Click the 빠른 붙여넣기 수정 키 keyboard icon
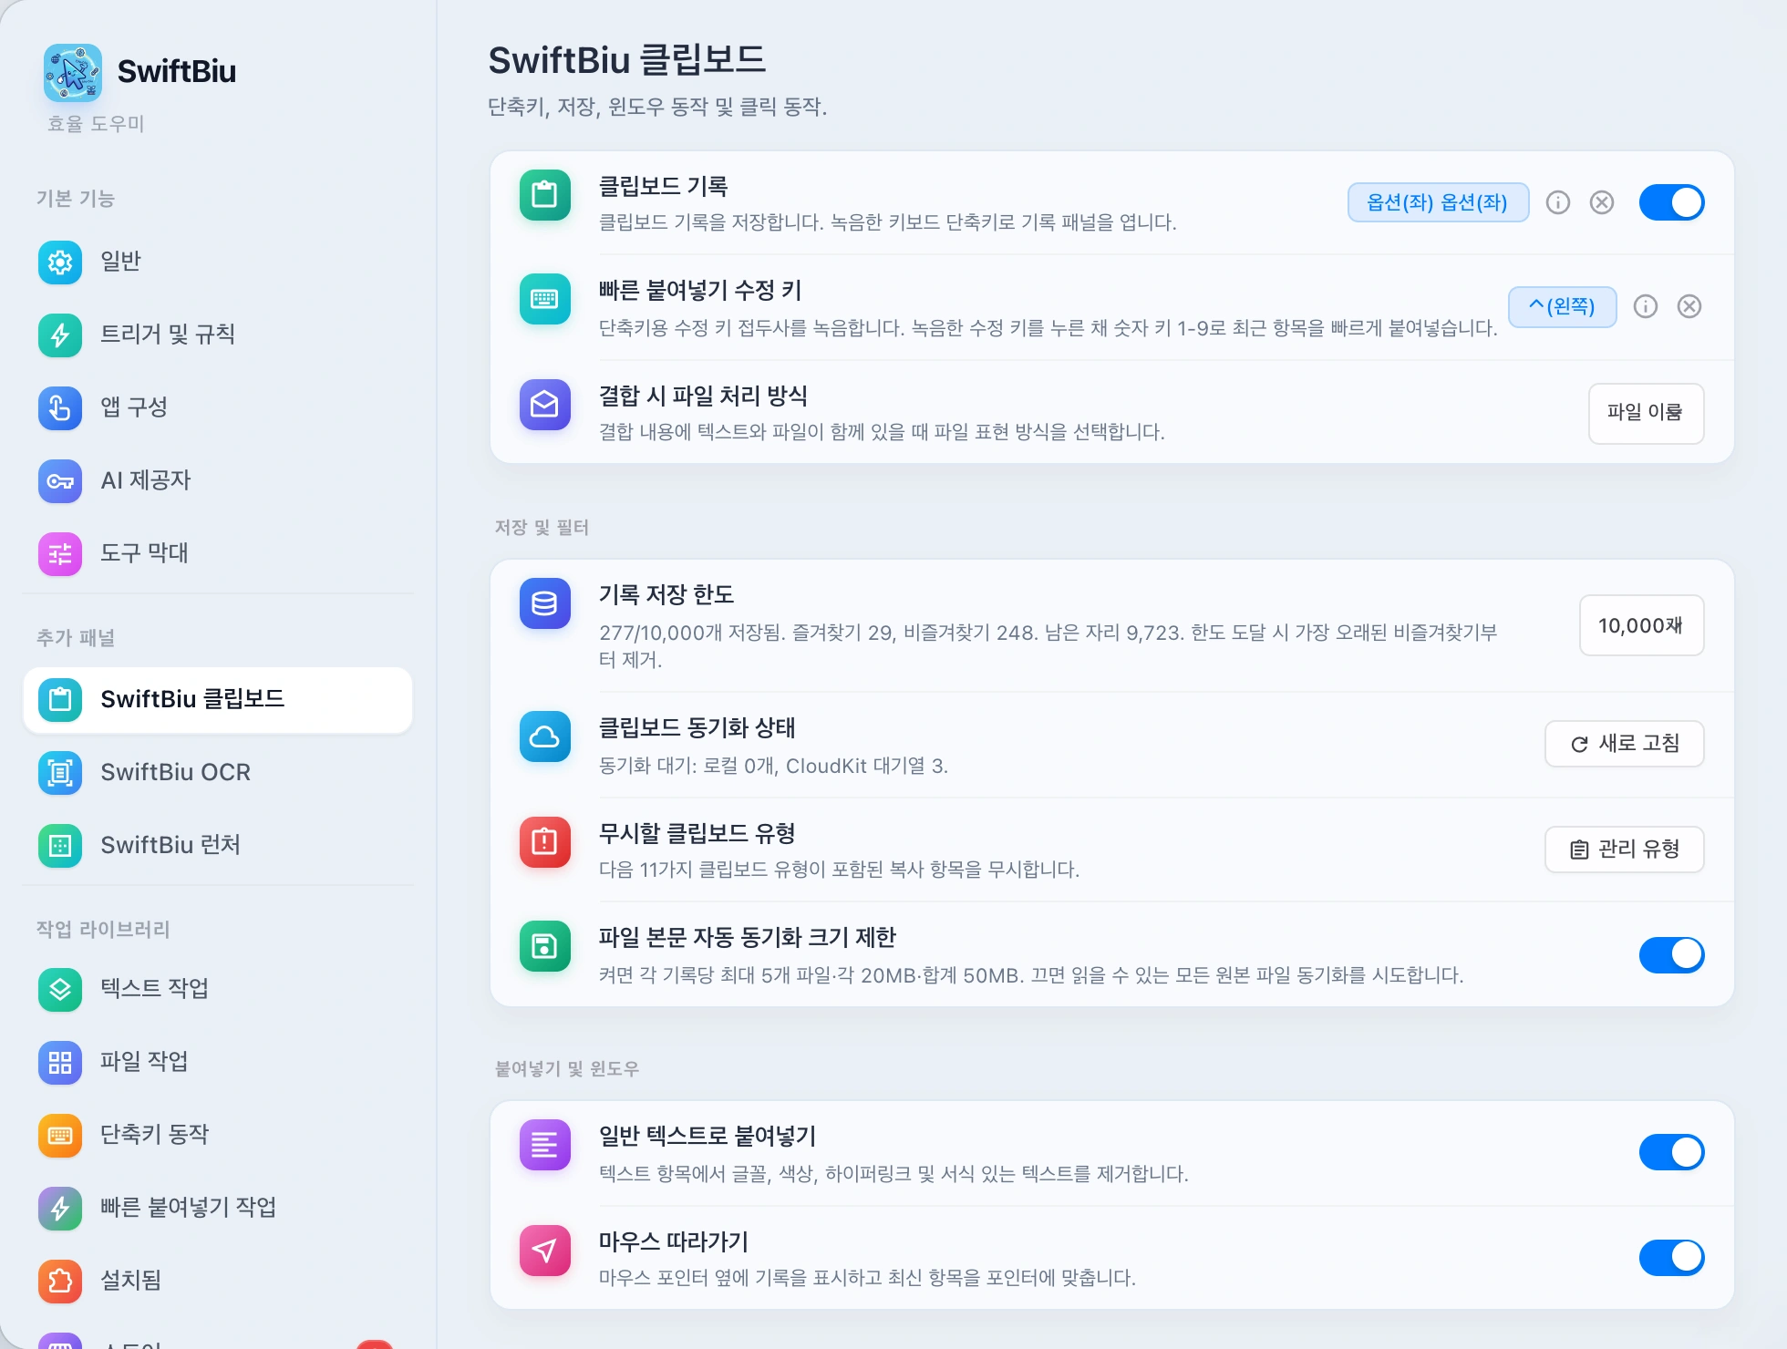This screenshot has width=1787, height=1349. pyautogui.click(x=545, y=299)
